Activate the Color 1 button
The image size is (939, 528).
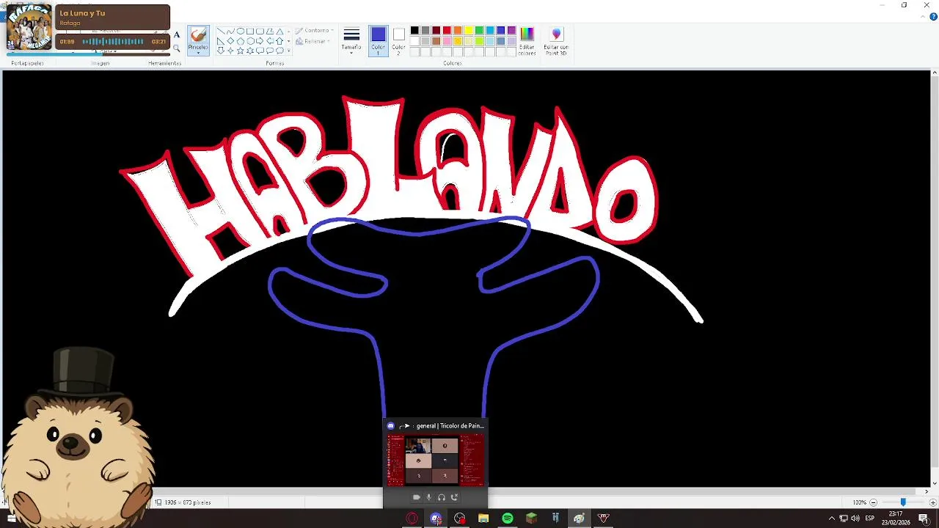coord(379,41)
